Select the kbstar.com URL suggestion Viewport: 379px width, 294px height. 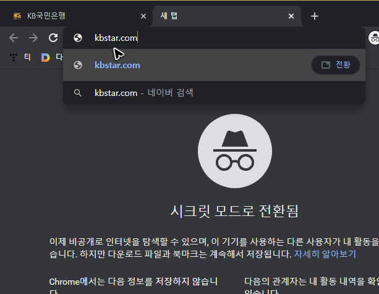coord(214,65)
